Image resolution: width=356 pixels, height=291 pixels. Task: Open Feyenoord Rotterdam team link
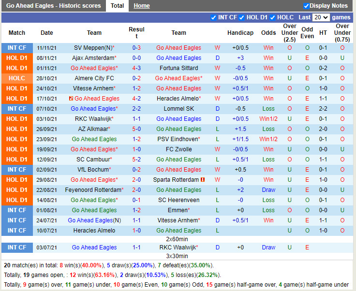point(92,190)
